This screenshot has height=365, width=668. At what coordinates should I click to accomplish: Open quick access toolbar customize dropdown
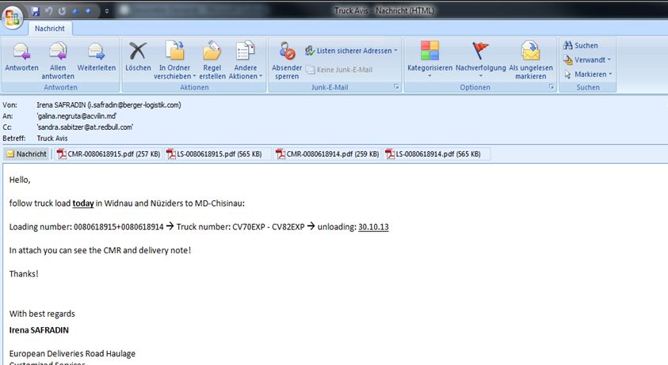pos(106,12)
